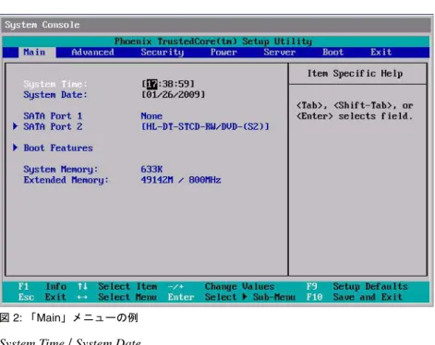The height and width of the screenshot is (345, 435).
Task: Click the F10 key hint
Action: tap(314, 297)
